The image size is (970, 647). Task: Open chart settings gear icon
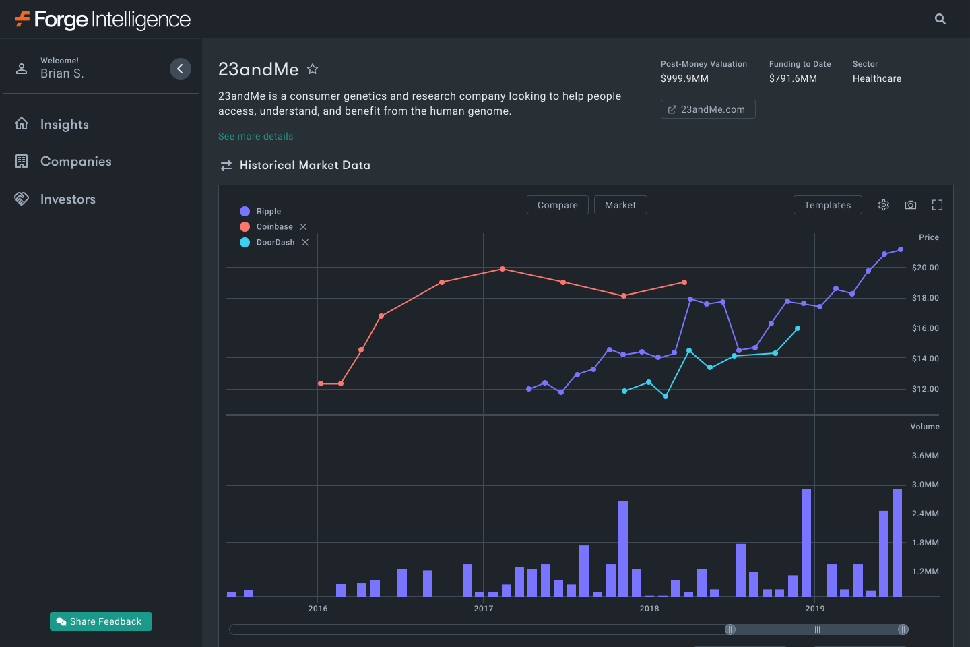[884, 205]
